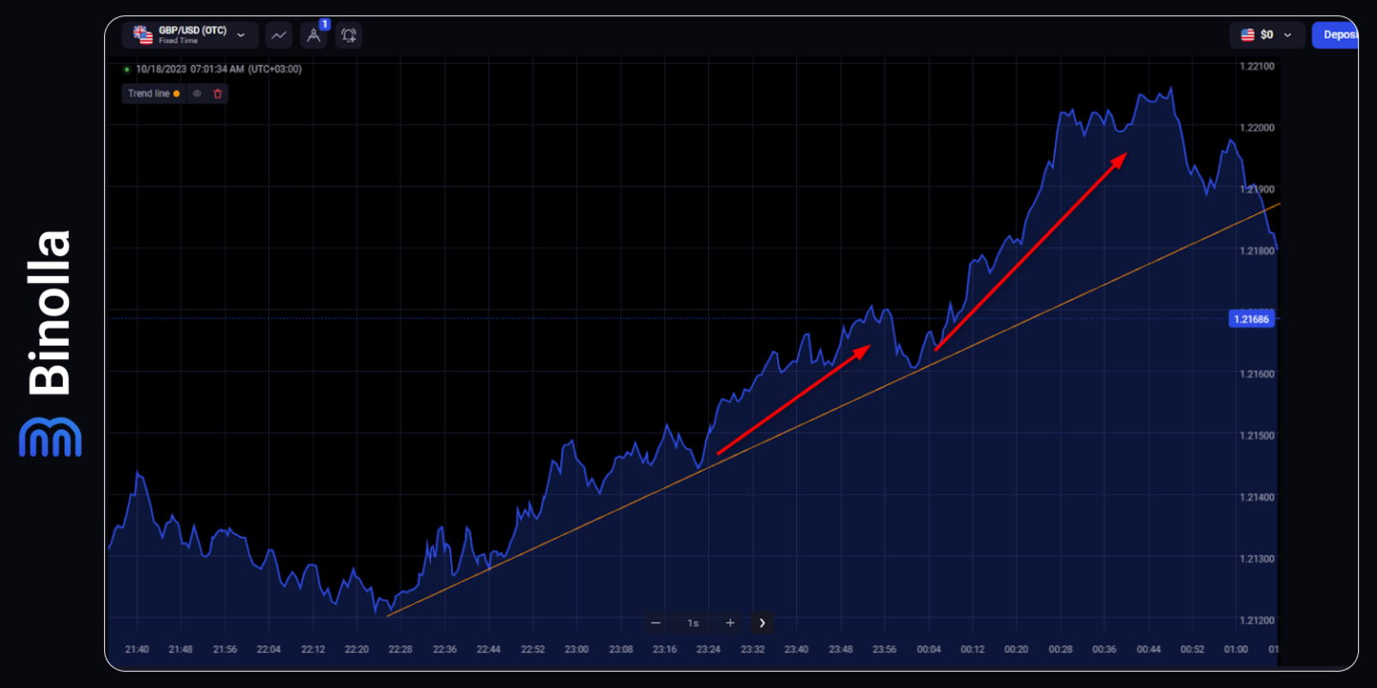Hide the Trend line with the eye toggle

[x=197, y=93]
